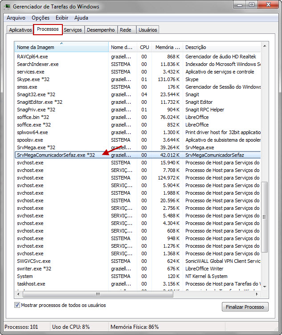
Task: Switch to the Desempenho tab
Action: click(101, 30)
